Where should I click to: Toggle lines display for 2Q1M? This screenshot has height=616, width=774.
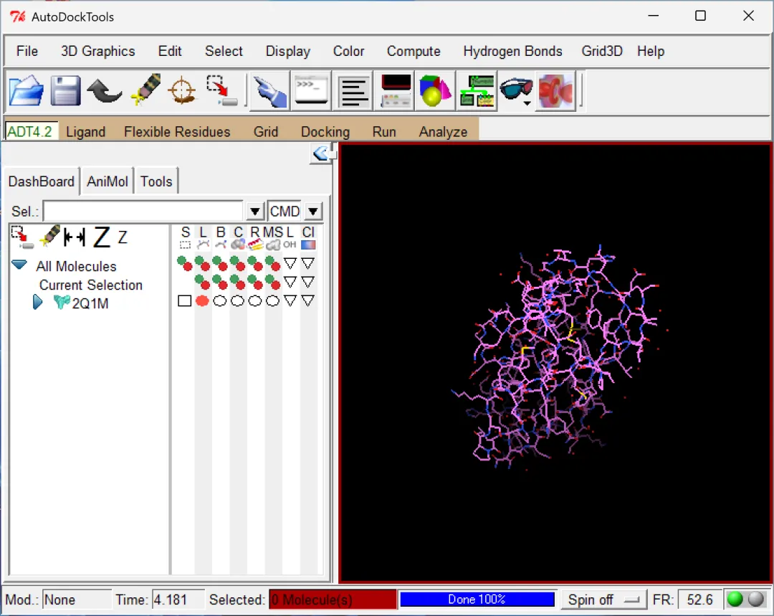tap(202, 301)
